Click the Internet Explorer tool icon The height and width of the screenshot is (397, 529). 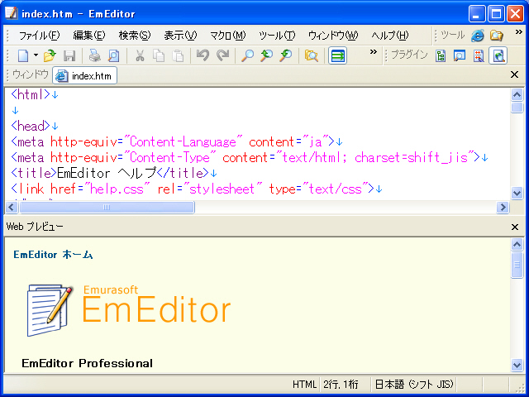(x=478, y=36)
